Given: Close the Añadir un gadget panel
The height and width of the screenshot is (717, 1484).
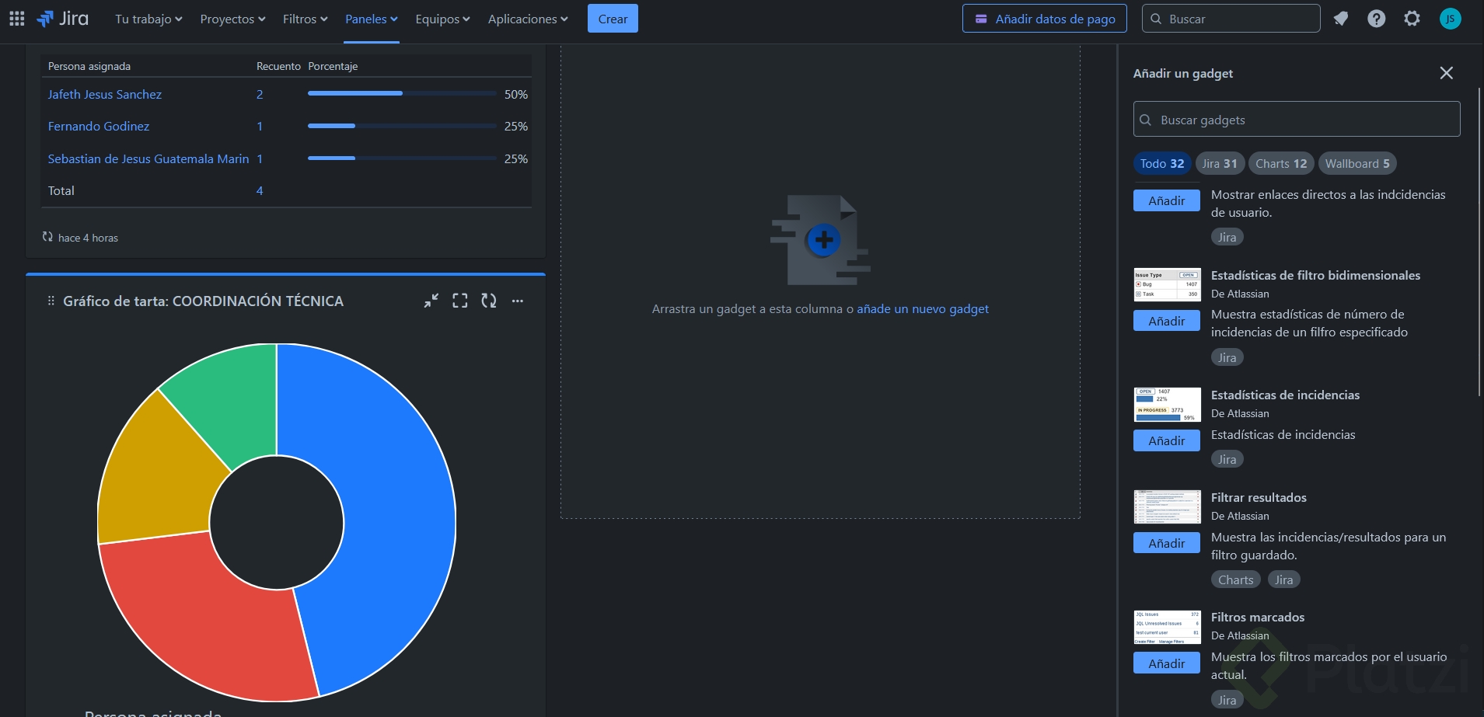Looking at the screenshot, I should click(x=1446, y=73).
